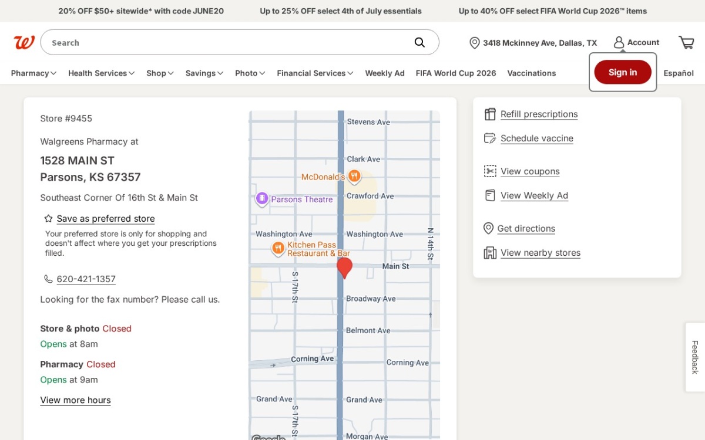Click the Stevens Ave label on the map
The width and height of the screenshot is (705, 440).
coord(368,122)
